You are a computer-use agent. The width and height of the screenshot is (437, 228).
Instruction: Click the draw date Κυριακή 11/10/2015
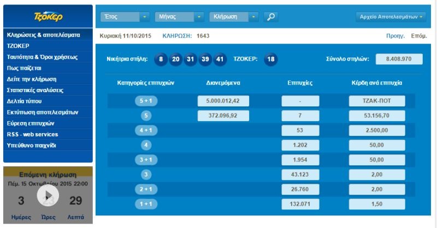coord(126,36)
